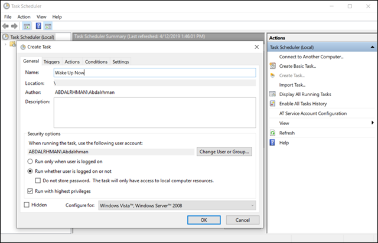Image resolution: width=378 pixels, height=243 pixels.
Task: Switch to the Actions tab in Create Task
Action: click(x=72, y=62)
